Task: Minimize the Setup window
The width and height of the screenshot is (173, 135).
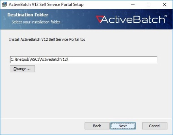Action: 133,5
